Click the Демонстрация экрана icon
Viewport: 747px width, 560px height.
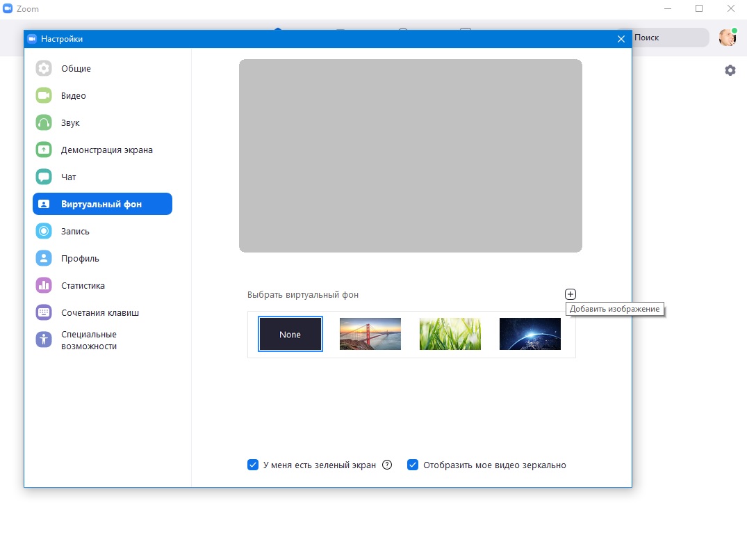pos(44,150)
